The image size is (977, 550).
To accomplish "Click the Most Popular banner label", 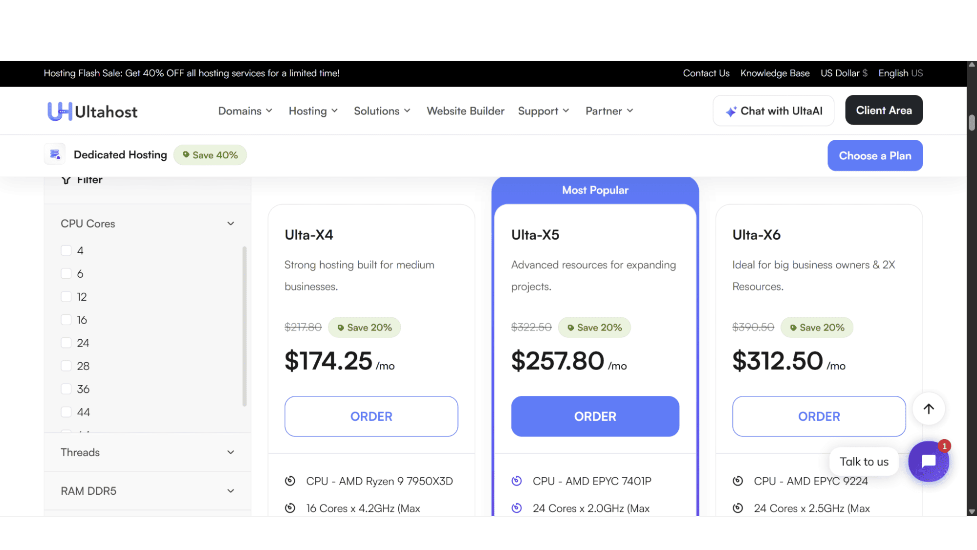I will (595, 190).
